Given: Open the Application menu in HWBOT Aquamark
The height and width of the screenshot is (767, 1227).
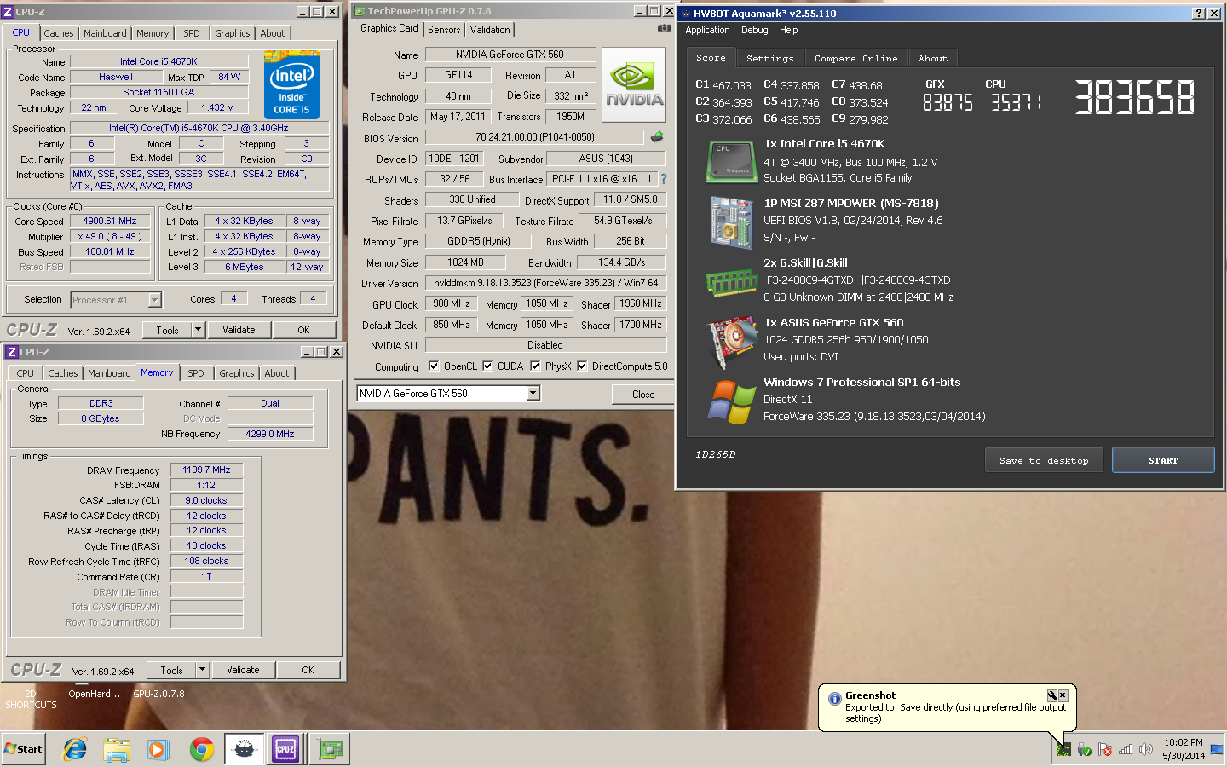Looking at the screenshot, I should tap(707, 30).
